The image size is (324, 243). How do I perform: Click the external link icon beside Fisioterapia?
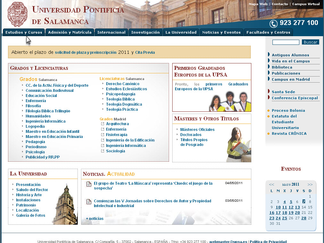pos(102,135)
